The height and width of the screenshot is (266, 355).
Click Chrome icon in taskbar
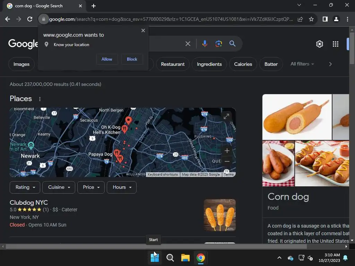(x=201, y=258)
